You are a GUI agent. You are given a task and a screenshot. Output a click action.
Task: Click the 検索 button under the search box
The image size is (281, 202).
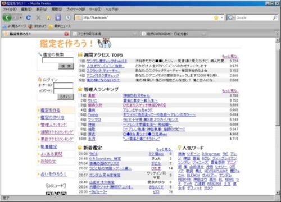tap(66, 66)
